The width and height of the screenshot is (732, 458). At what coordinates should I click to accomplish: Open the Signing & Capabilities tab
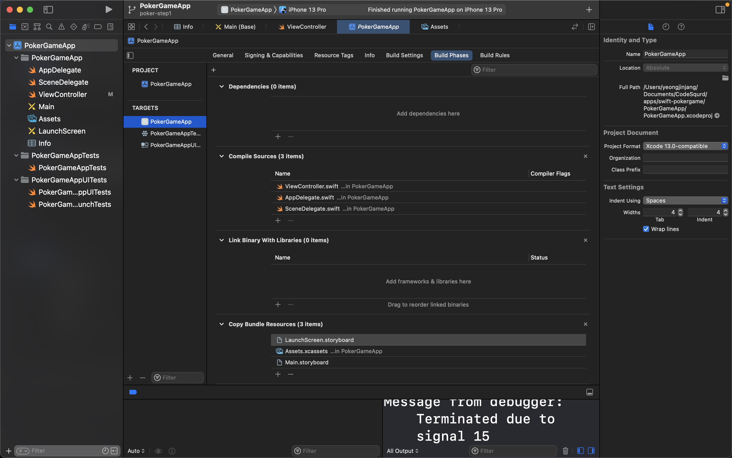(273, 55)
